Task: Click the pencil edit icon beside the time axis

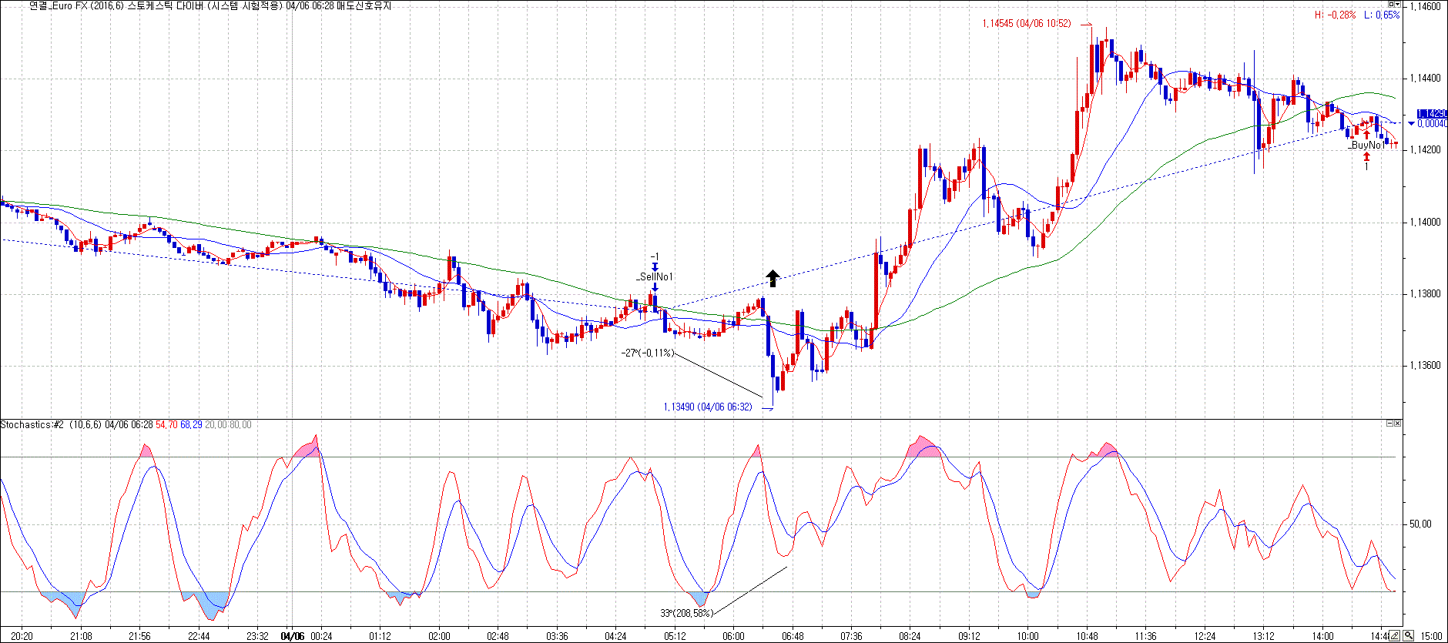Action: pyautogui.click(x=1395, y=636)
